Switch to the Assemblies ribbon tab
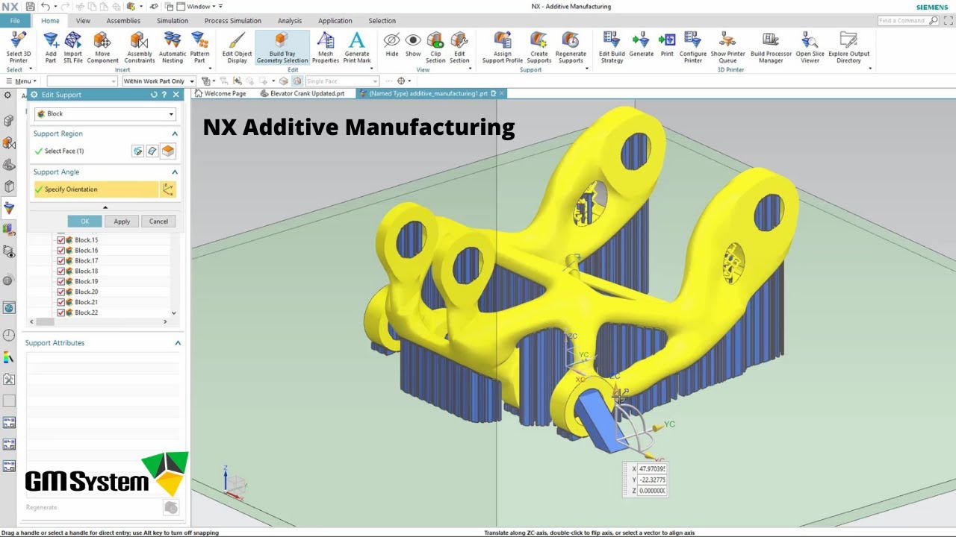956x537 pixels. [123, 21]
